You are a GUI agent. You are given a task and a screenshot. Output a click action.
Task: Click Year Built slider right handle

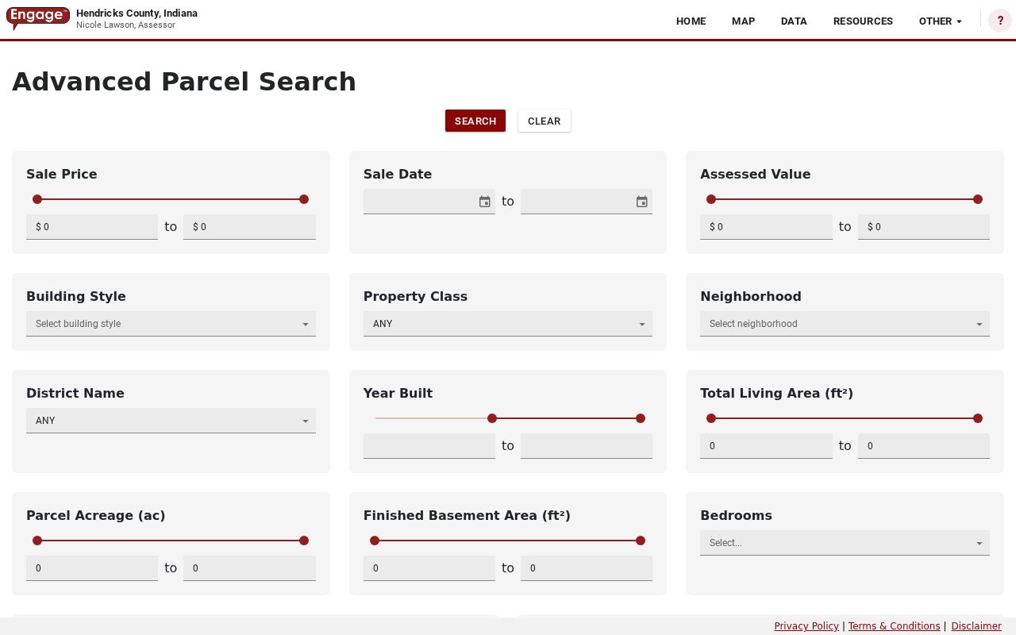point(641,418)
